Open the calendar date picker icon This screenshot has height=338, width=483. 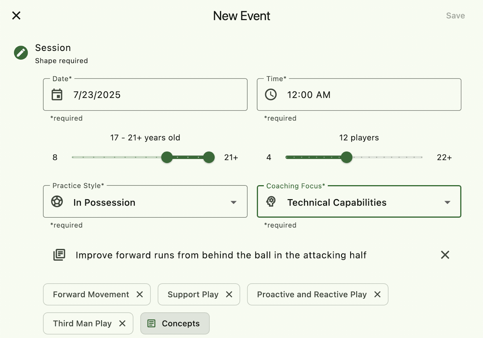[x=57, y=94]
